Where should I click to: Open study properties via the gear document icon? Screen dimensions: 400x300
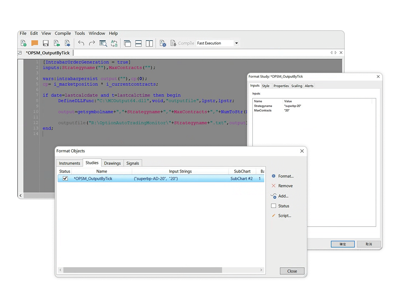coord(163,43)
